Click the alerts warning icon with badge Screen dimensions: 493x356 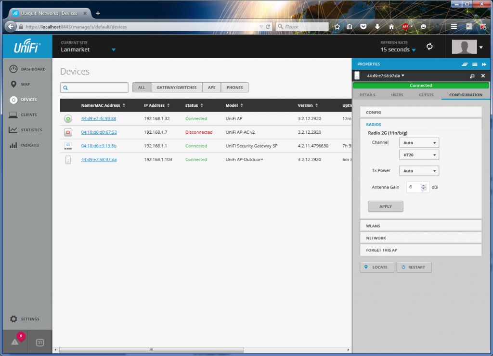point(15,342)
